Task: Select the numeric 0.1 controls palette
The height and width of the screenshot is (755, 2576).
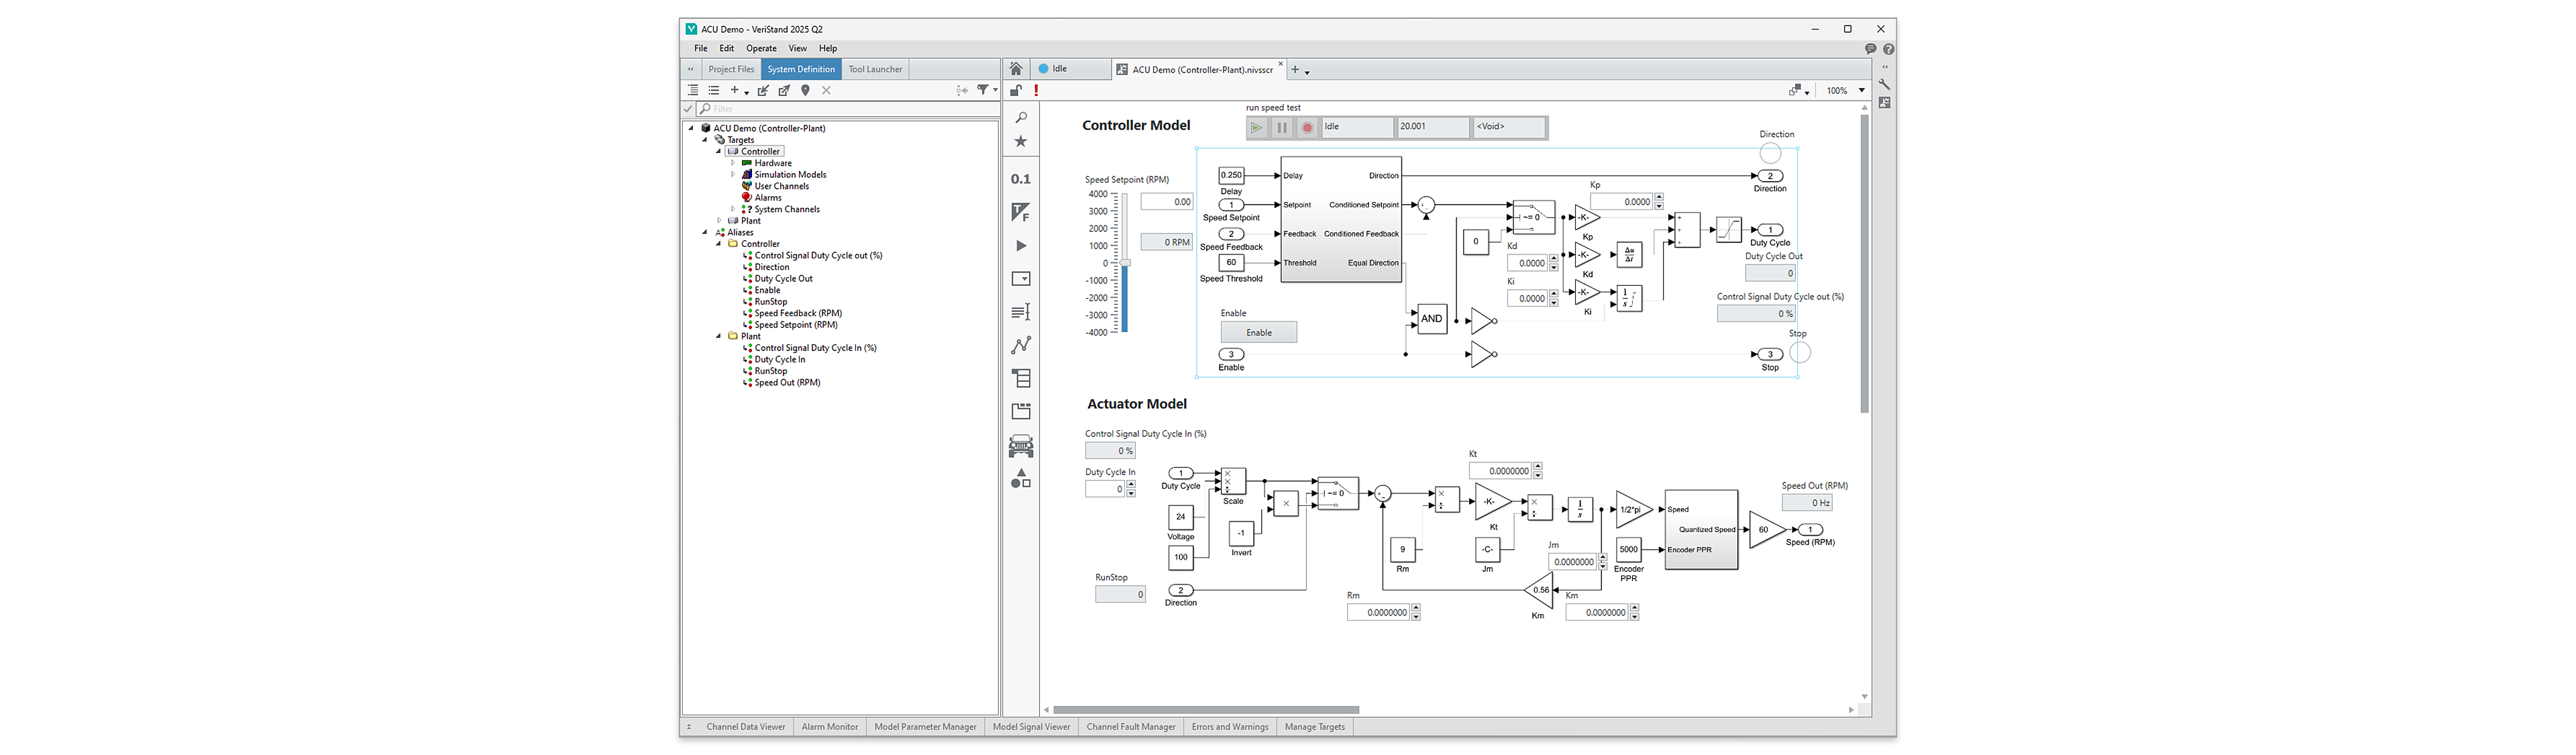Action: 1021,179
